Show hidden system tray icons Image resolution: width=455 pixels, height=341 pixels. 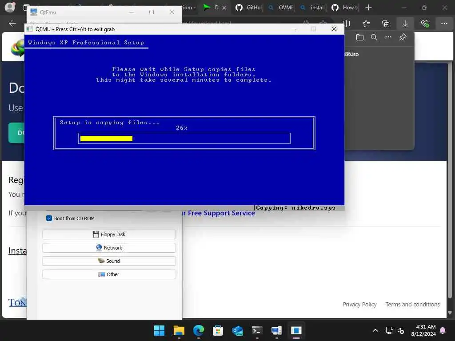[375, 330]
